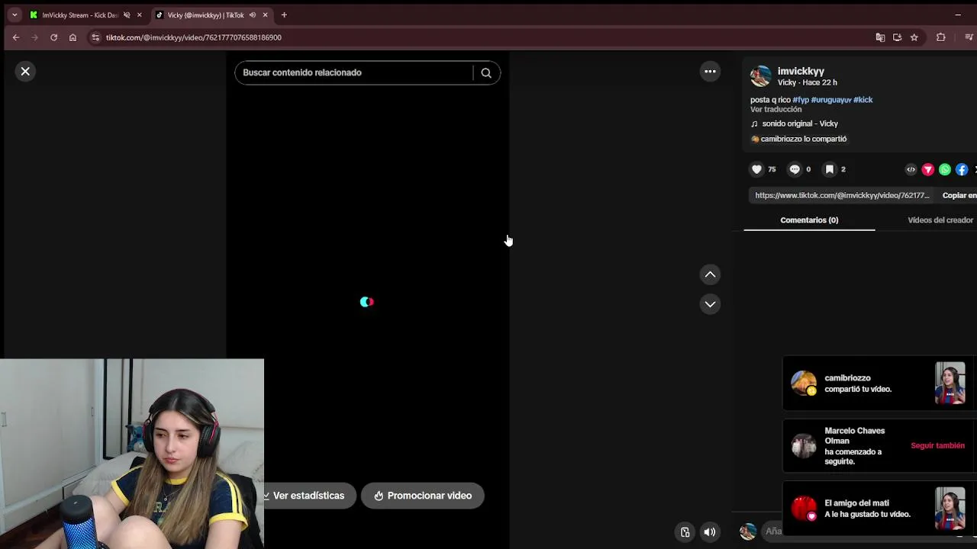Screen dimensions: 977x549
Task: Click the icon left of the speaker button
Action: (685, 532)
